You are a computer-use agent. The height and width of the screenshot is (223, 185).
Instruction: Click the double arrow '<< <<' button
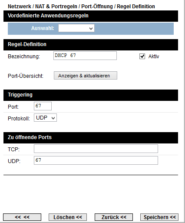22,217
